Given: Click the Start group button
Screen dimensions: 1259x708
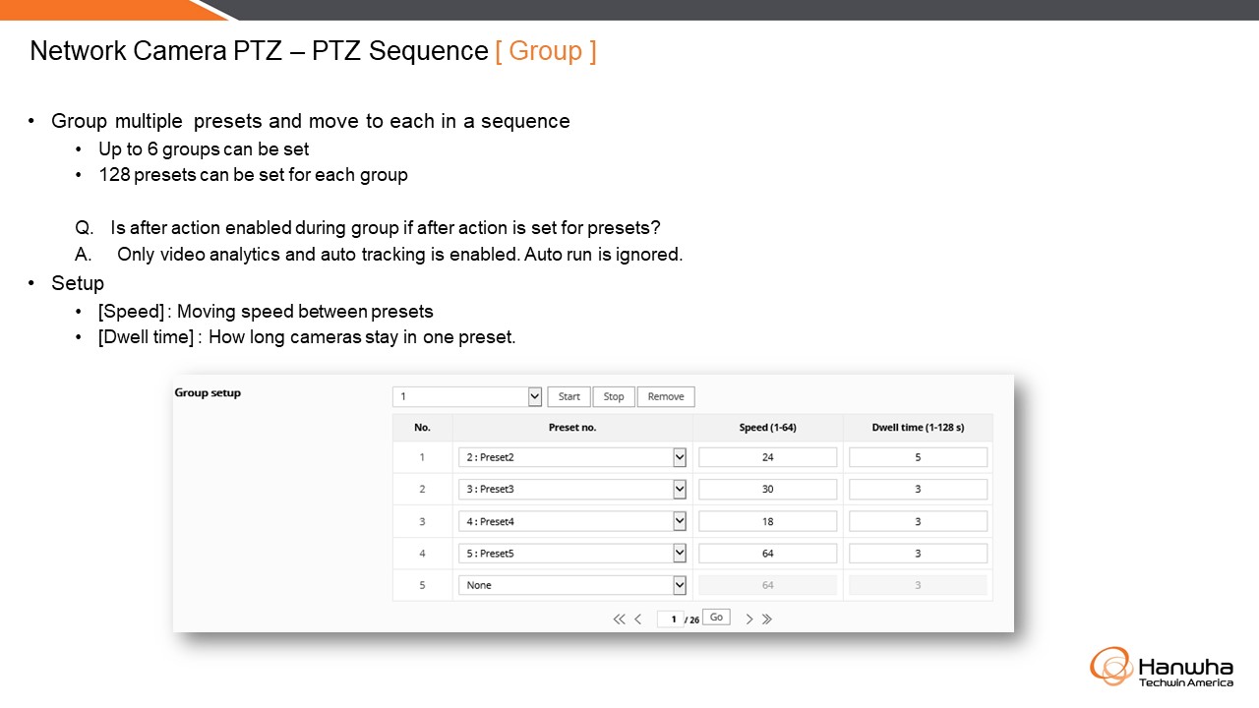Looking at the screenshot, I should [570, 396].
